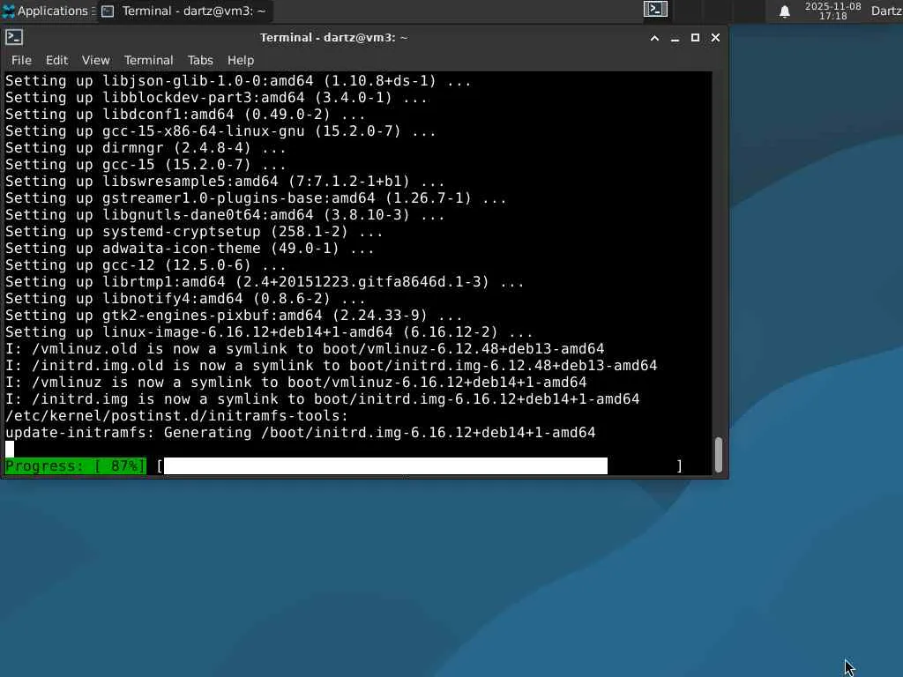Open the Applications menu in the panel

pyautogui.click(x=49, y=11)
